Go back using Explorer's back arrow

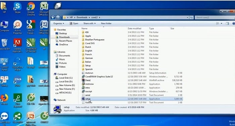coord(53,17)
